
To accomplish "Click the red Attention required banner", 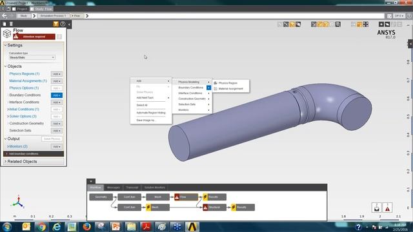I will [34, 37].
